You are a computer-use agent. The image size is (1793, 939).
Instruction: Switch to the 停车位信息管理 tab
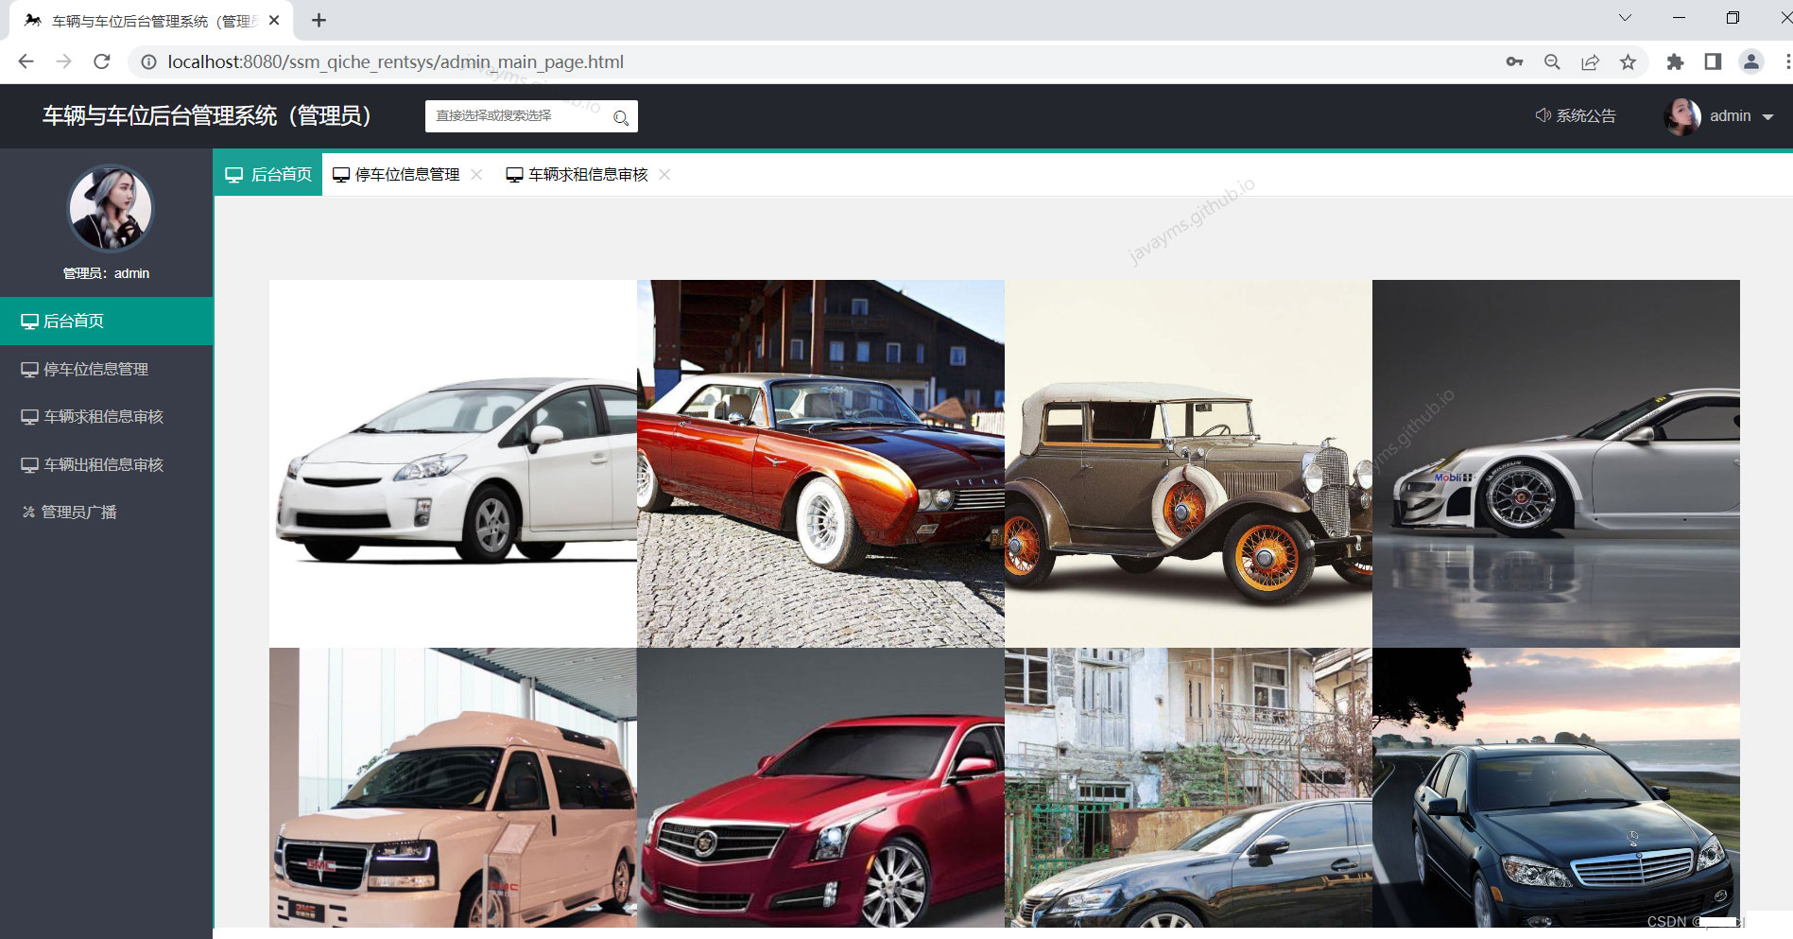click(x=397, y=175)
